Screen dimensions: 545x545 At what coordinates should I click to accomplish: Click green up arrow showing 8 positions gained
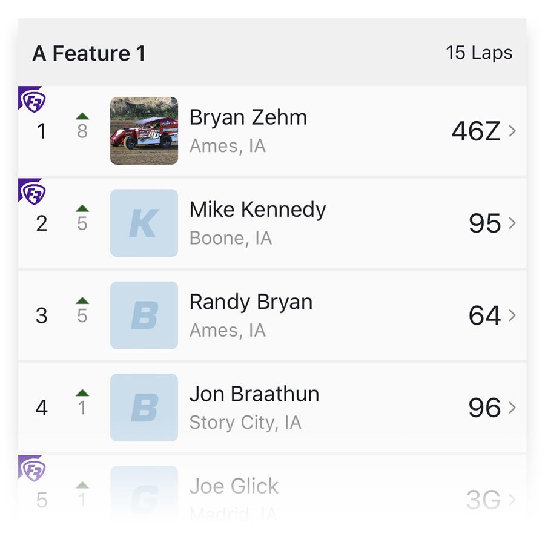tap(82, 116)
